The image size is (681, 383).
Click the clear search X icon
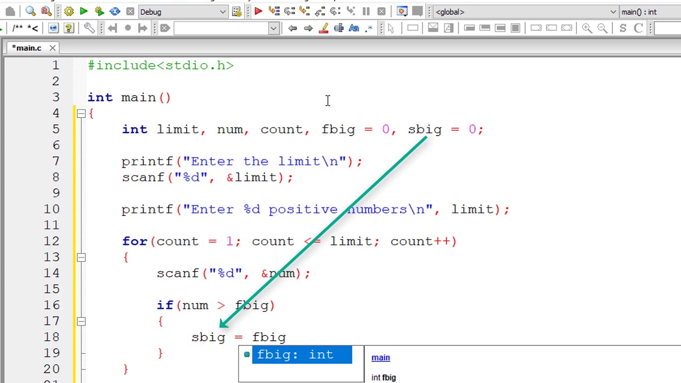point(165,28)
